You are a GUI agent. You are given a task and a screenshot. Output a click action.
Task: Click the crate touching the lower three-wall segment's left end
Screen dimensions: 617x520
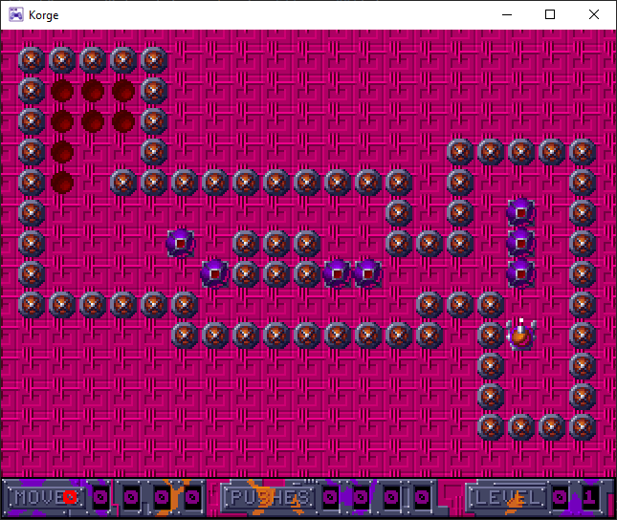(x=214, y=273)
